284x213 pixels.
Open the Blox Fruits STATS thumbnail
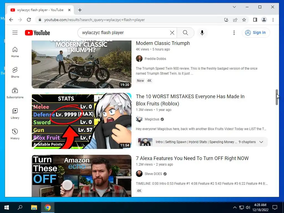pos(82,121)
